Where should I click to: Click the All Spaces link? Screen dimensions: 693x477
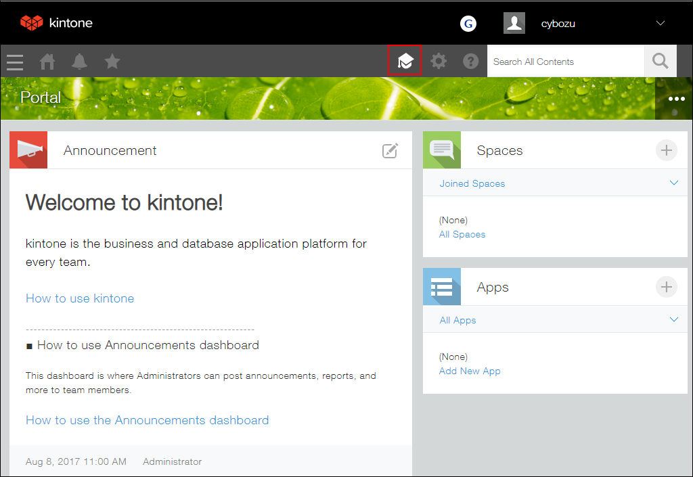[x=462, y=234]
